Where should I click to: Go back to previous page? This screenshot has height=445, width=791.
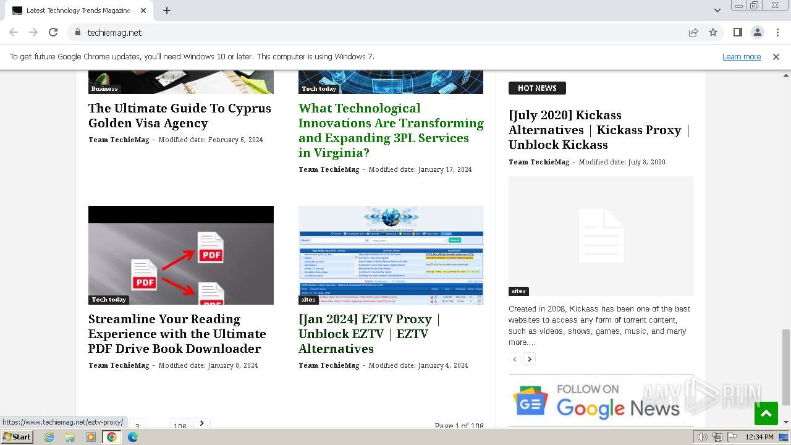pyautogui.click(x=14, y=32)
